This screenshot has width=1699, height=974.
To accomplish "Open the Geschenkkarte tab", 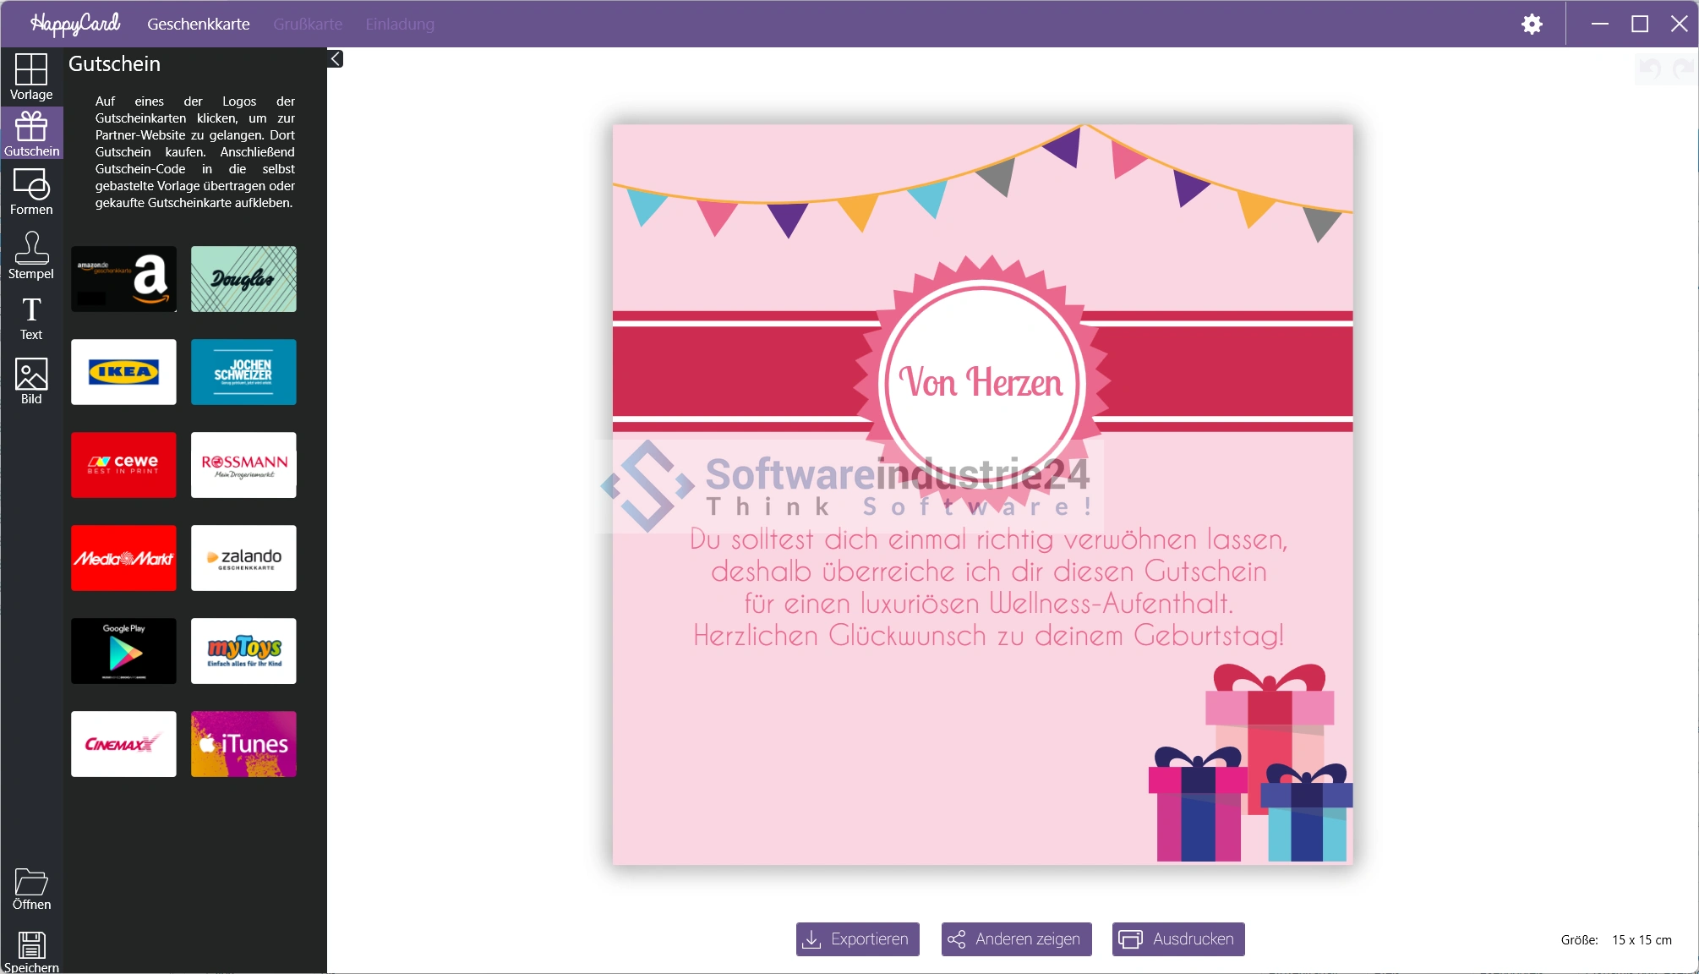I will (x=199, y=24).
